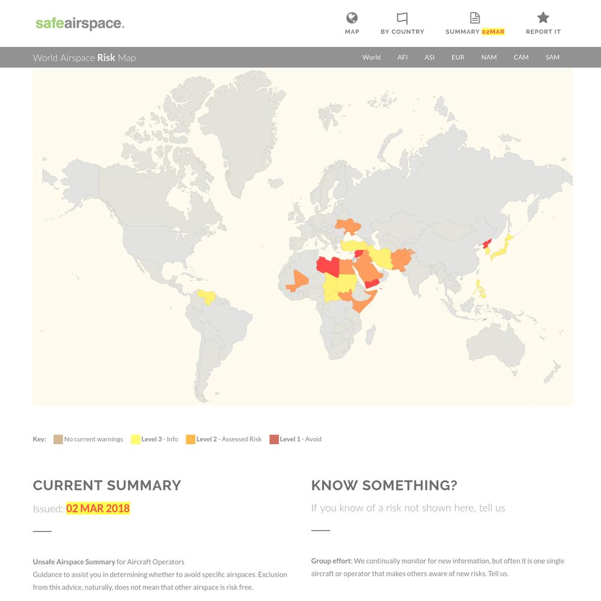Select the SAM region tab
The height and width of the screenshot is (601, 601).
point(552,58)
